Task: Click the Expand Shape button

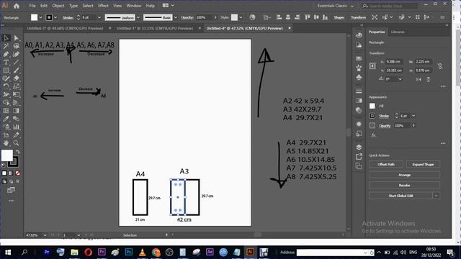Action: 423,165
